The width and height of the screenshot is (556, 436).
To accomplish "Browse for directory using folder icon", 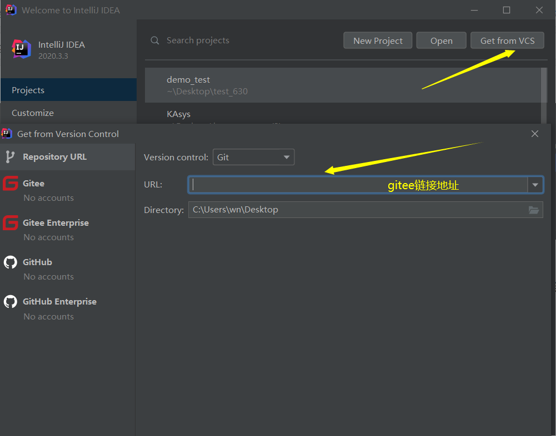I will pyautogui.click(x=534, y=210).
